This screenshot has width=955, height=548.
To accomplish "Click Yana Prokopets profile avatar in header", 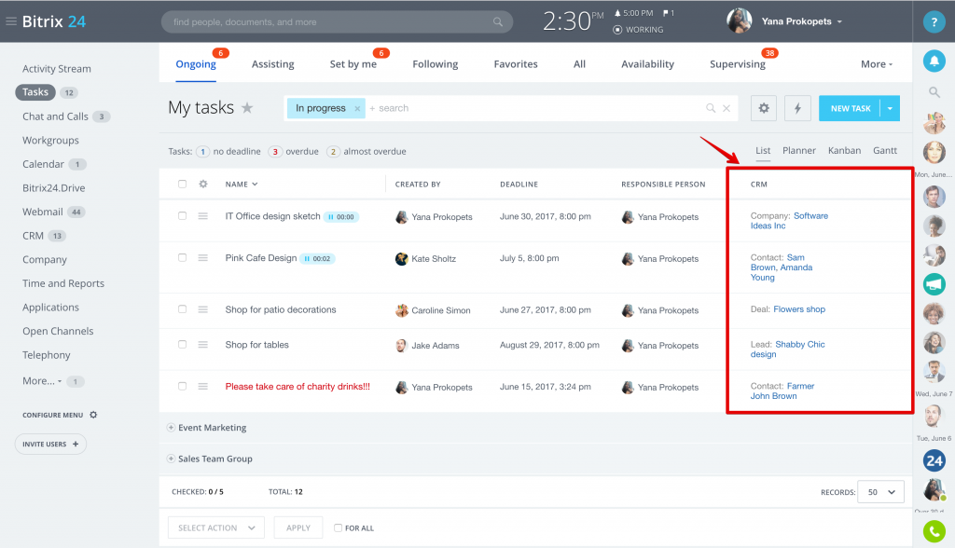I will click(740, 21).
